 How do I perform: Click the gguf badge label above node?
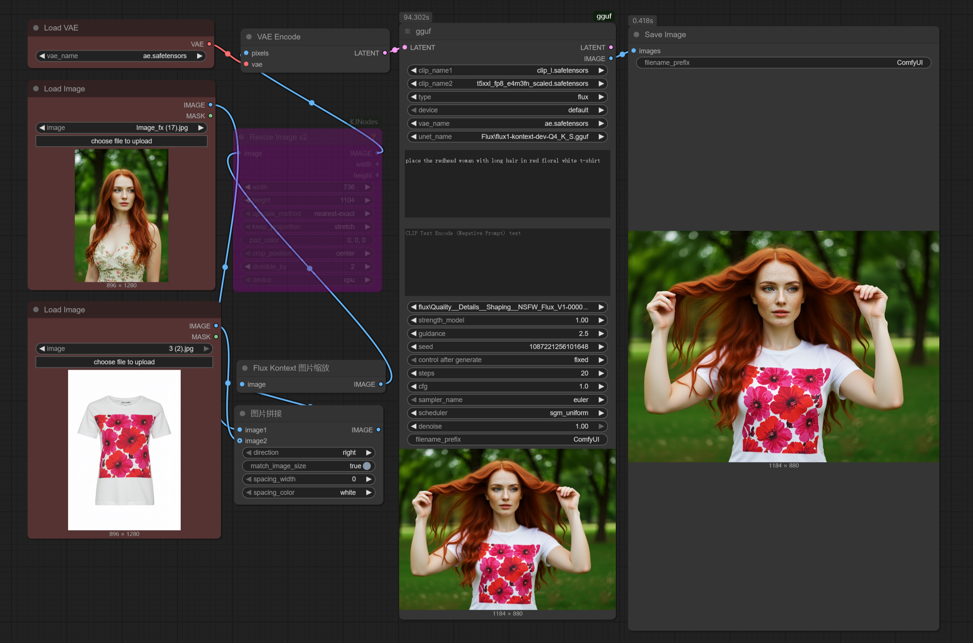tap(604, 16)
